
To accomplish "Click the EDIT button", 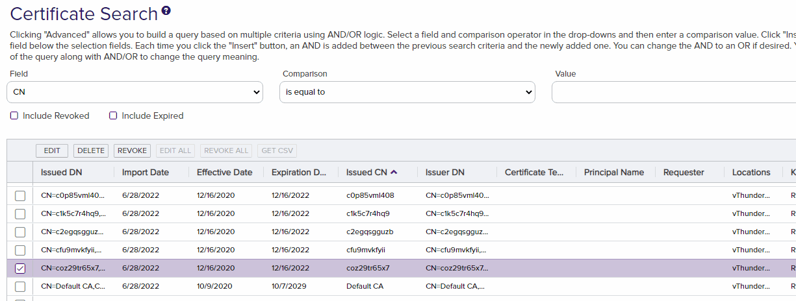I will click(x=52, y=150).
